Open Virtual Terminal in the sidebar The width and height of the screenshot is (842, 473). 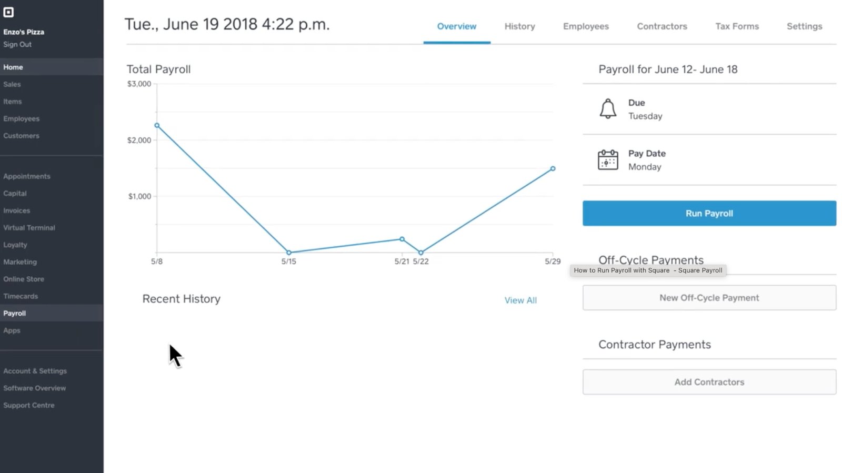(29, 228)
